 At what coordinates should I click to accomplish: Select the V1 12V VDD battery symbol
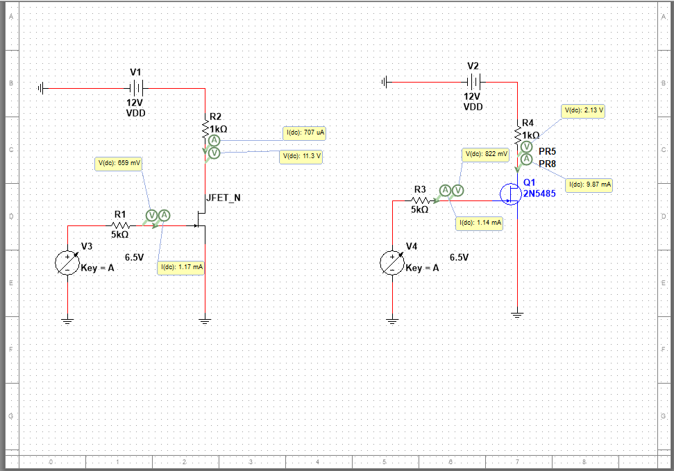click(x=136, y=87)
